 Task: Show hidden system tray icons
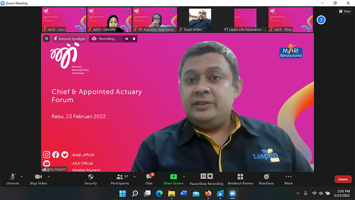pos(298,193)
